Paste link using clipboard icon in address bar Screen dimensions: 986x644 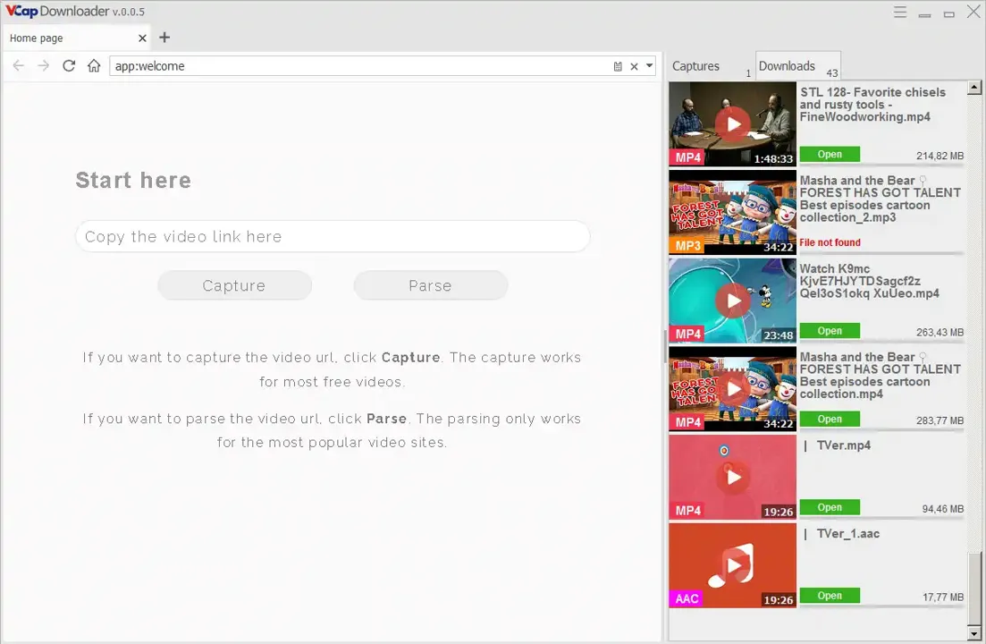(618, 66)
